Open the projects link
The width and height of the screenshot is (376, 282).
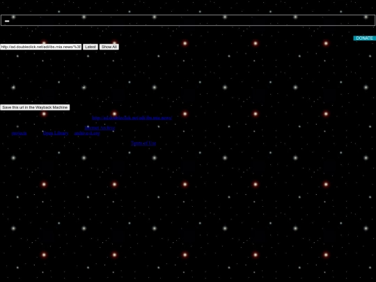point(19,133)
